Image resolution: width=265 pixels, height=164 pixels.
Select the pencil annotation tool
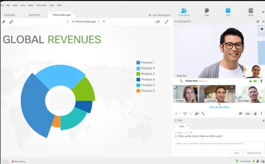click(4, 22)
